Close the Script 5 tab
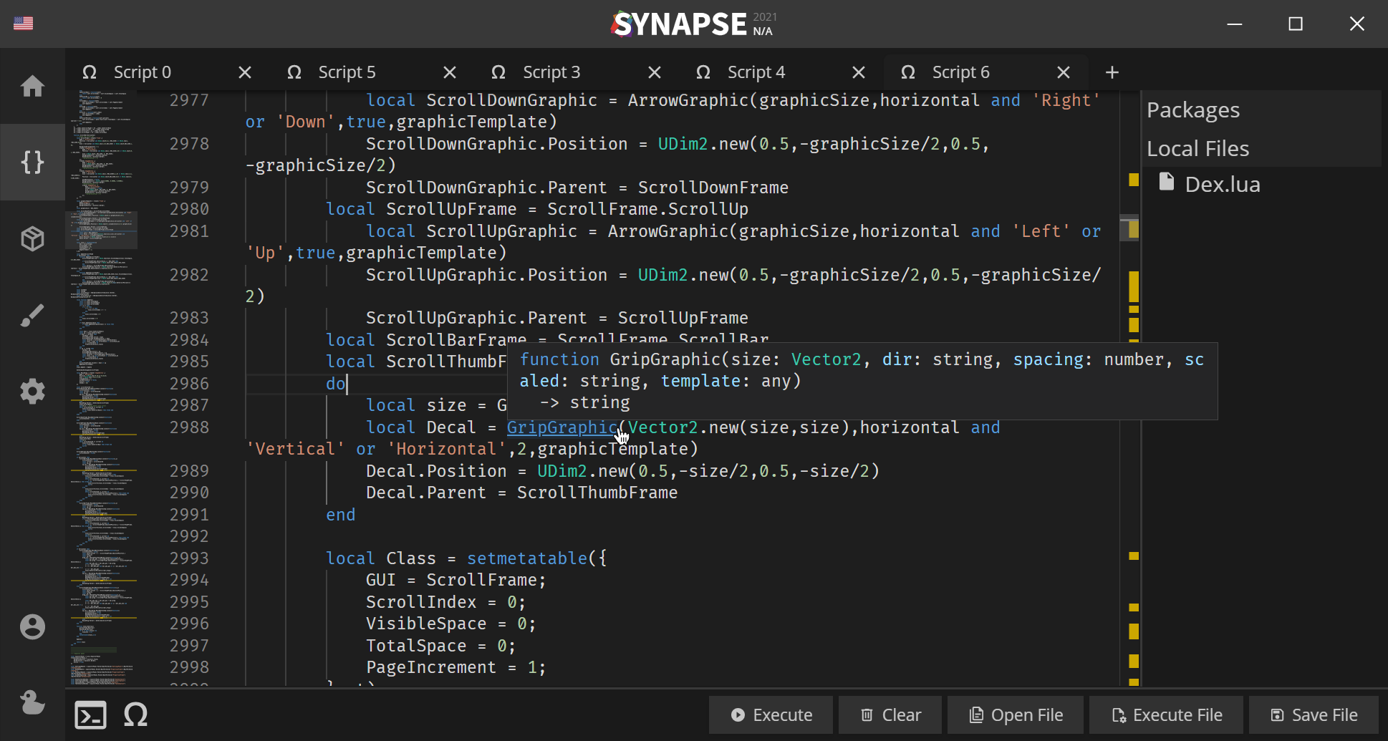The image size is (1388, 741). tap(450, 72)
